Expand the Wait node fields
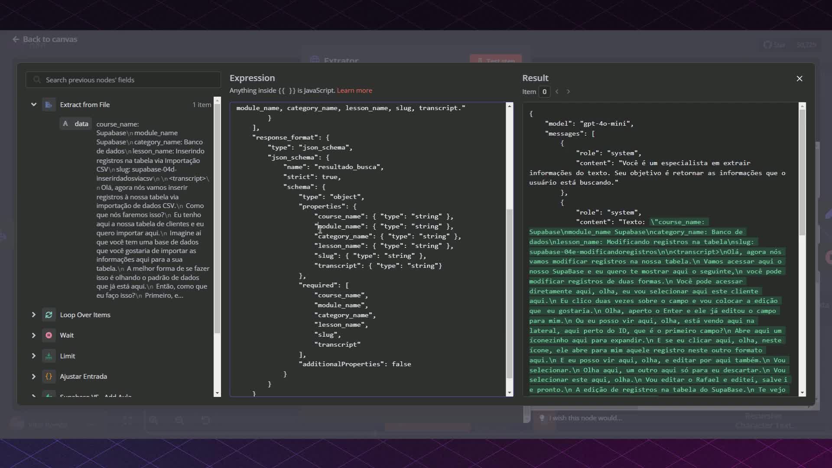 coord(33,335)
